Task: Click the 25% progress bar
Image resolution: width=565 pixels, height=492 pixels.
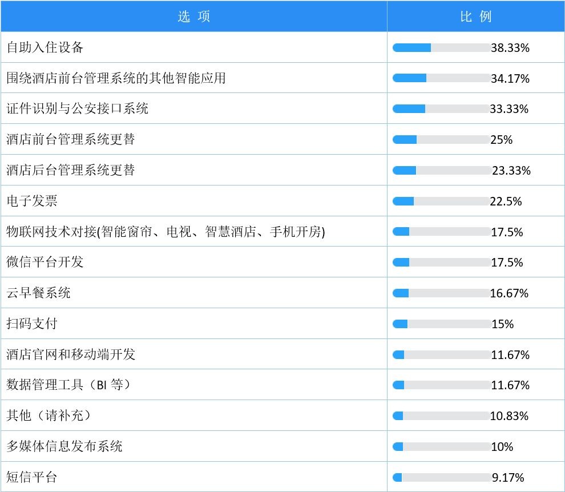Action: (x=441, y=139)
